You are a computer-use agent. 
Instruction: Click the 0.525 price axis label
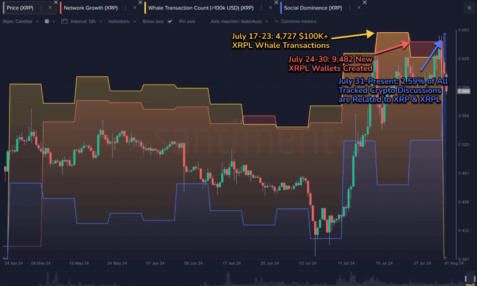point(463,145)
